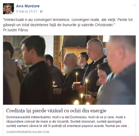Click the Ana Mardare name link

(28, 6)
